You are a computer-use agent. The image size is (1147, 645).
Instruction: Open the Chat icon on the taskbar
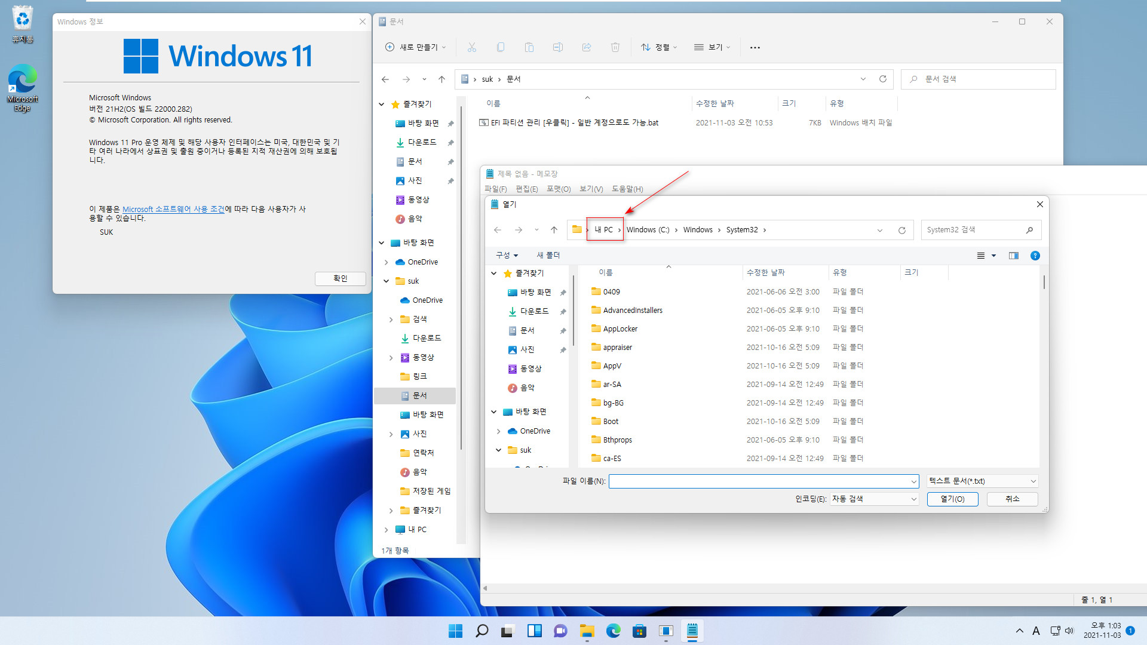[x=560, y=631]
